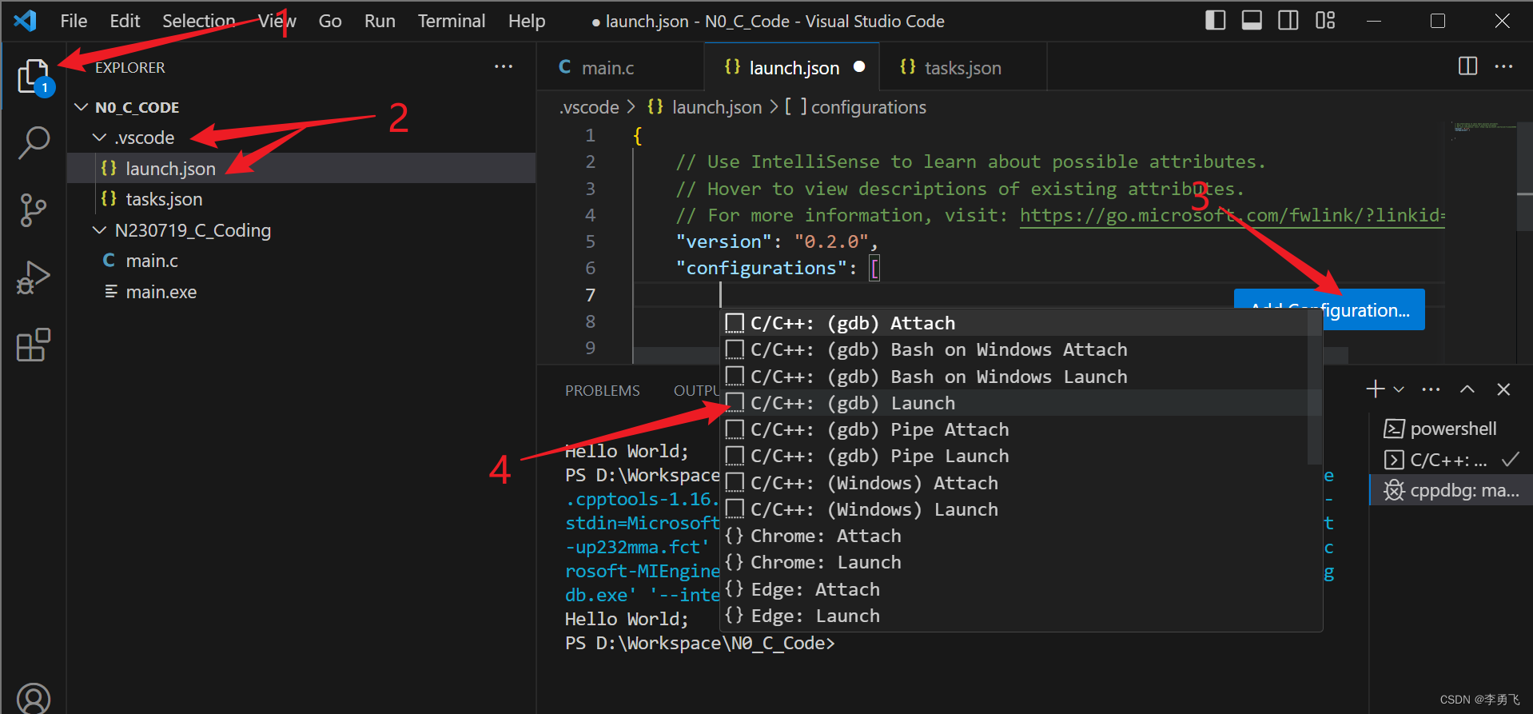Open the Extensions view icon
The width and height of the screenshot is (1533, 714).
(x=34, y=345)
